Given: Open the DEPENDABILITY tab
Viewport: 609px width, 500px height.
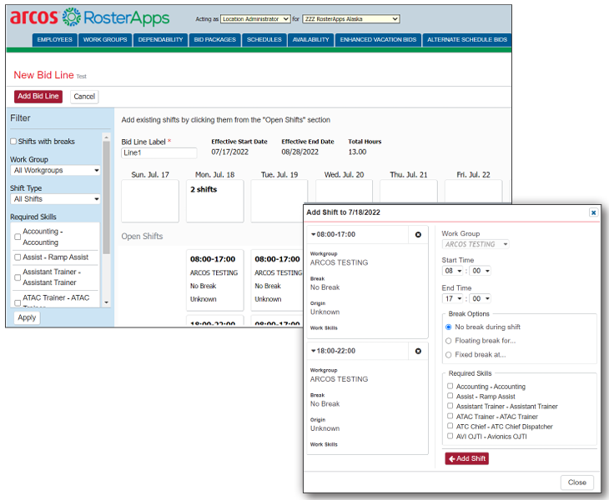Looking at the screenshot, I should click(x=160, y=40).
